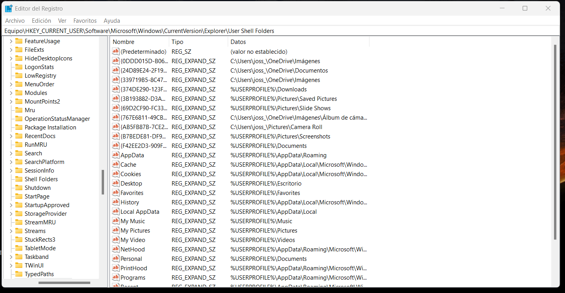Click the string value icon beside My Pictures
Image resolution: width=565 pixels, height=293 pixels.
115,230
